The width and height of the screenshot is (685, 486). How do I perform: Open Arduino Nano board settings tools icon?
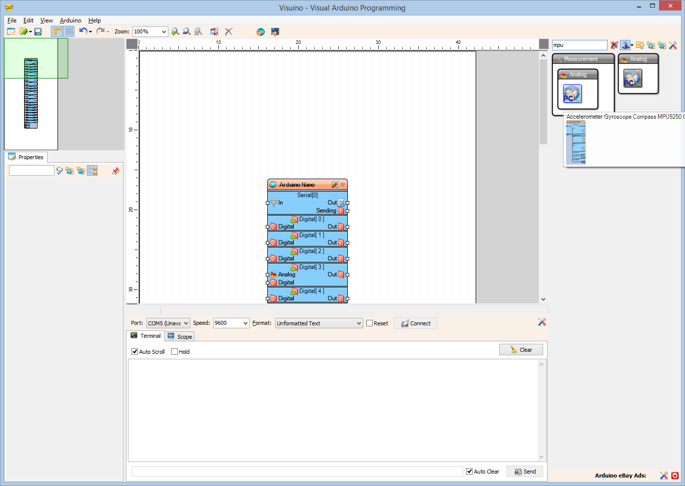coord(335,185)
